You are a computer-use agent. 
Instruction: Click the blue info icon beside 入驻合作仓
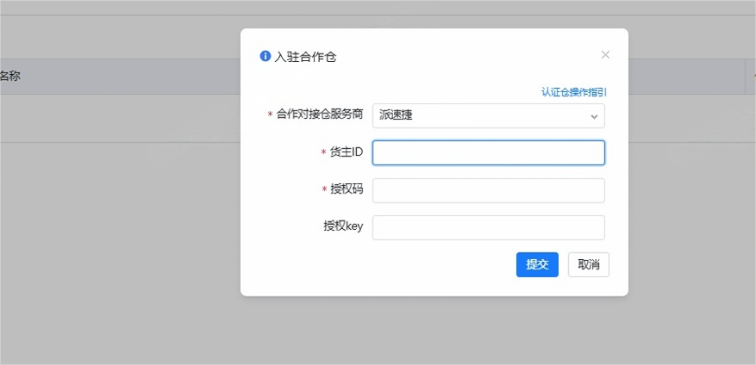point(265,56)
